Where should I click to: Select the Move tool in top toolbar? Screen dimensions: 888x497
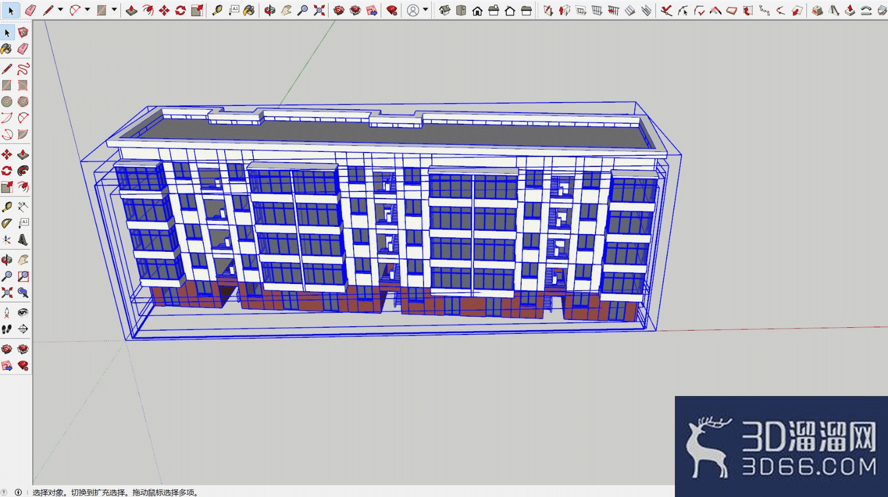(x=164, y=10)
